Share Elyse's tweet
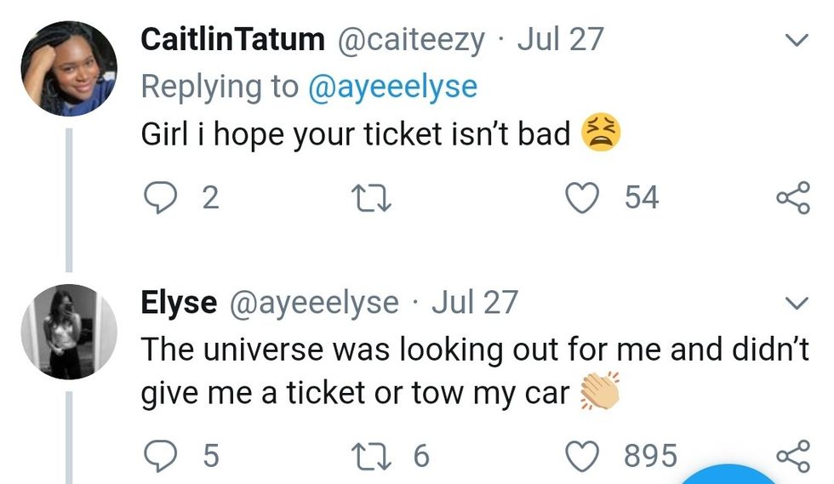Image resolution: width=834 pixels, height=484 pixels. [793, 457]
